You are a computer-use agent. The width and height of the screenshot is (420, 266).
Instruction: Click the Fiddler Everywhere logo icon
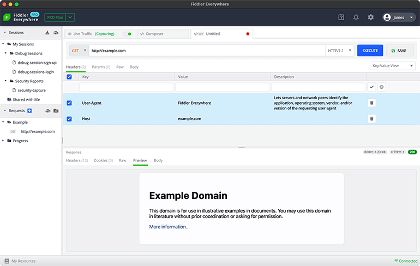pos(7,17)
